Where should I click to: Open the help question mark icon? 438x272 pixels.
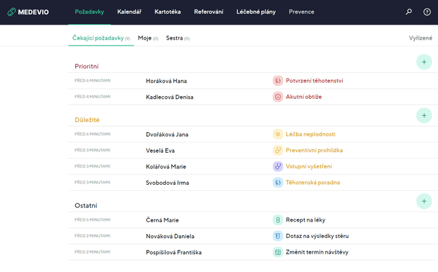click(427, 12)
